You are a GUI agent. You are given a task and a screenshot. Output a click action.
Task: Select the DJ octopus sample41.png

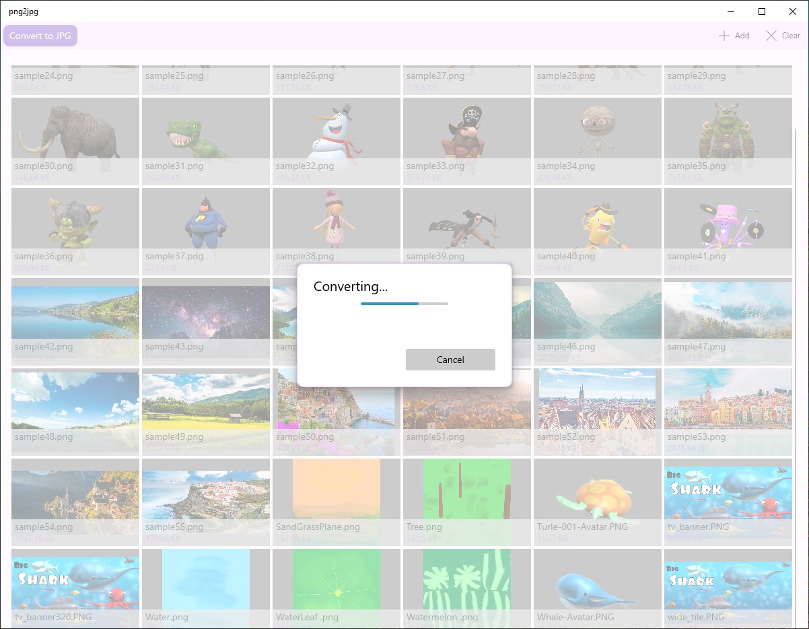coord(728,231)
